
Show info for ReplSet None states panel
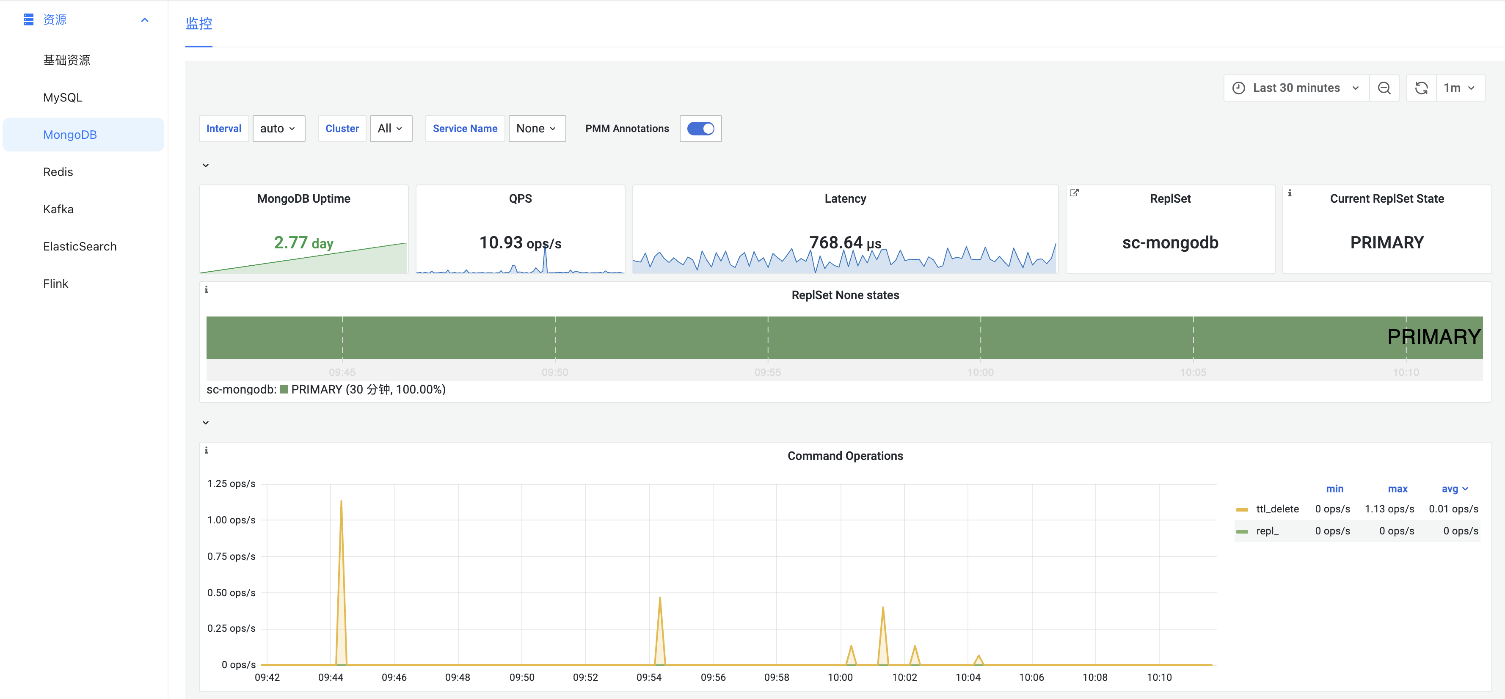(206, 289)
